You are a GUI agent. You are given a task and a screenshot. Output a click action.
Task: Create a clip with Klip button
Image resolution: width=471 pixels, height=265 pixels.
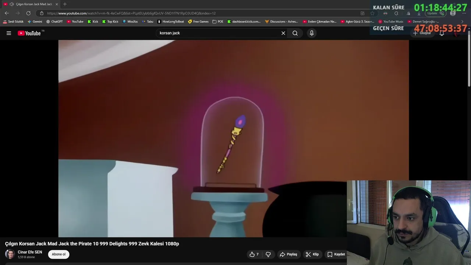tap(312, 254)
